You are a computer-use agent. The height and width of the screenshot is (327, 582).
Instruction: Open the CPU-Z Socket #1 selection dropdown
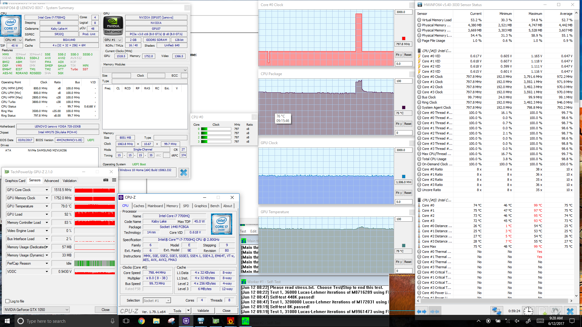168,301
